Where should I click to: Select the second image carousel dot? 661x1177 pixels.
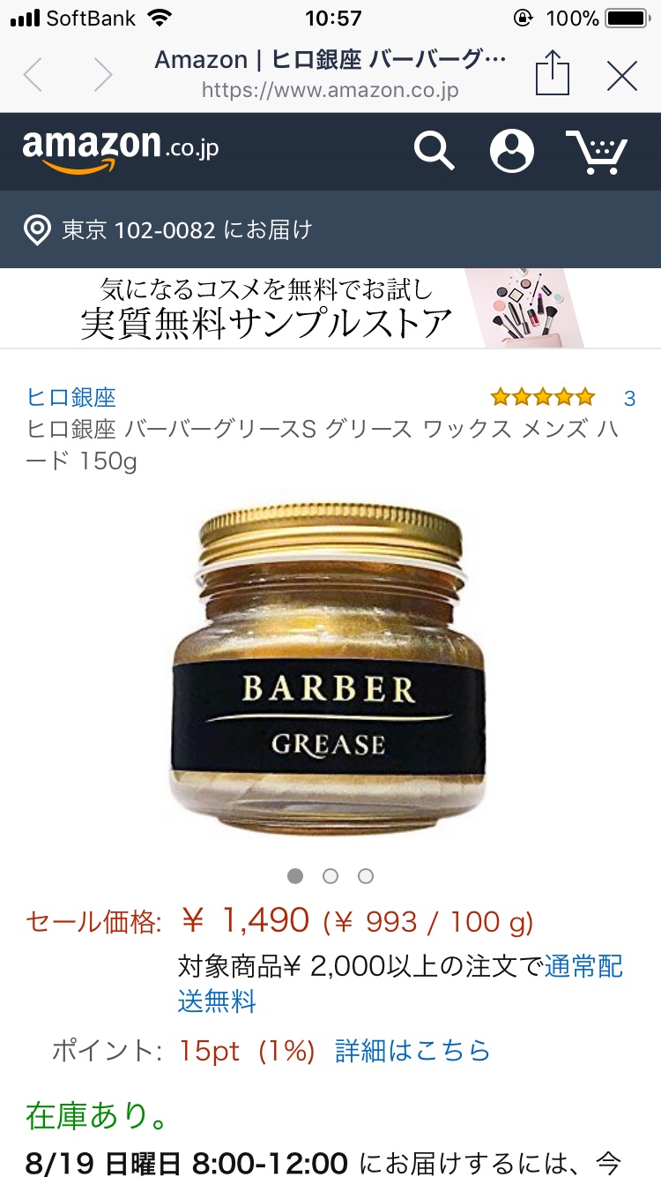[x=330, y=876]
